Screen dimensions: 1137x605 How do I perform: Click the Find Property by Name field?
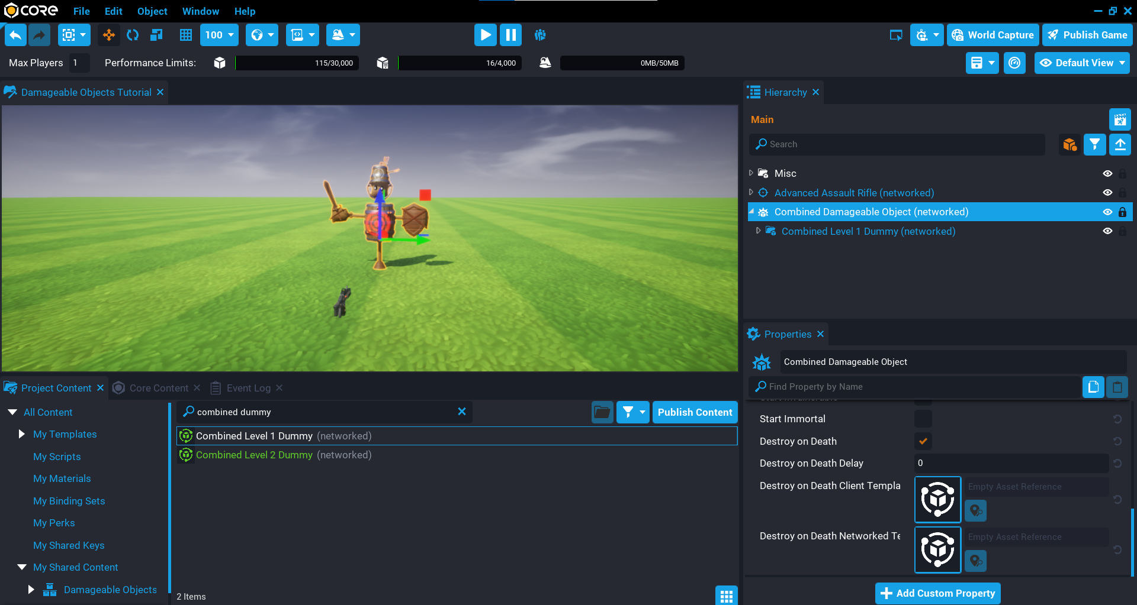(x=918, y=387)
